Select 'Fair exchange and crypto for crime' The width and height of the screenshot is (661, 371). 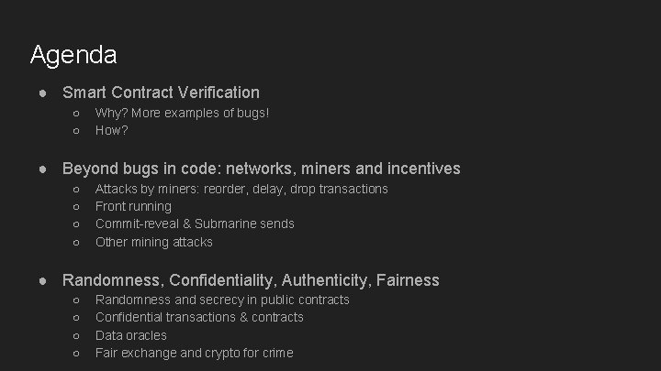click(195, 353)
